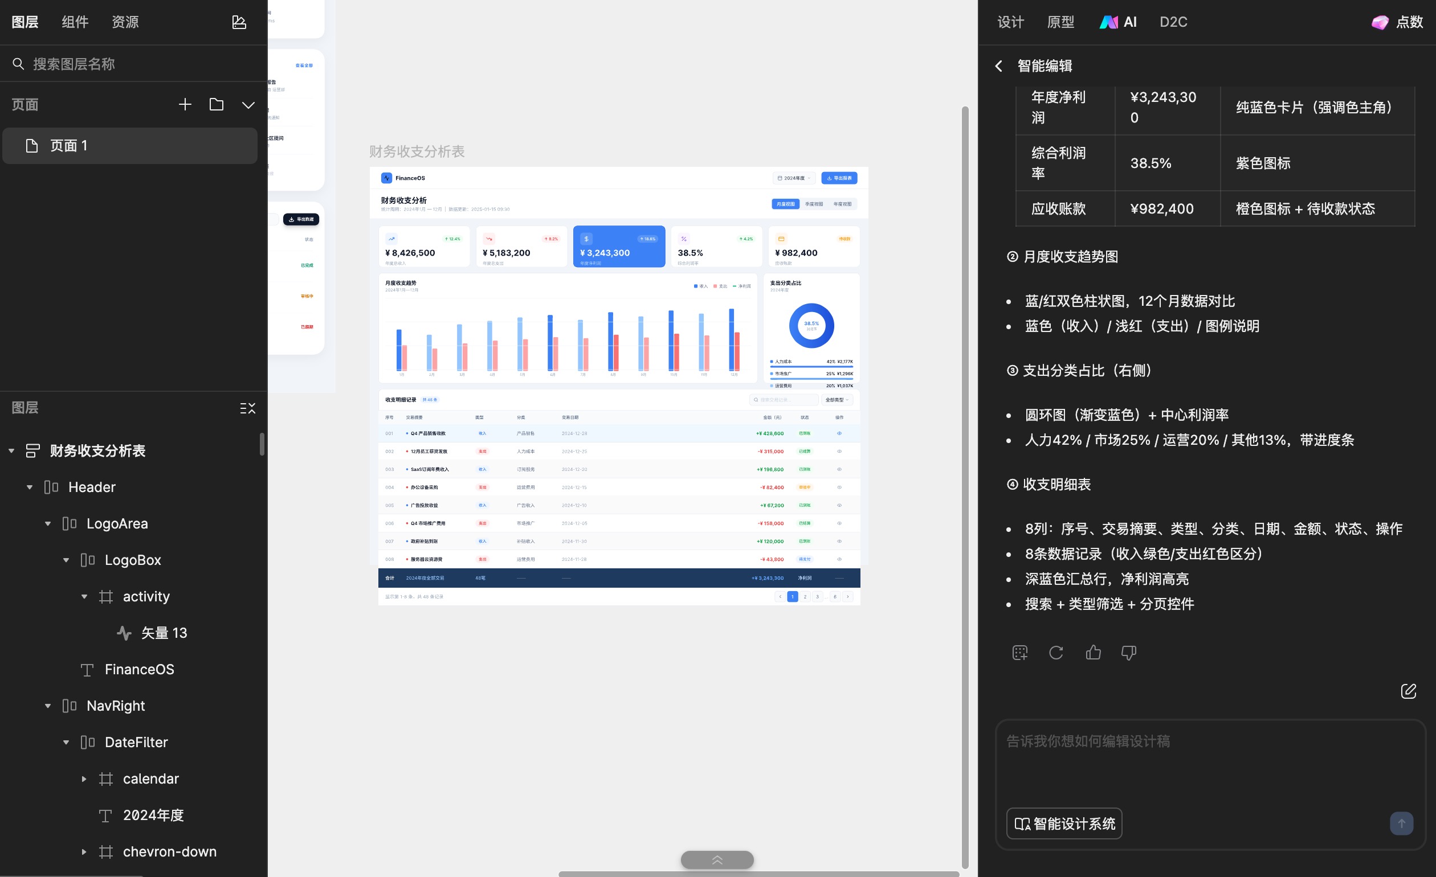Click the back arrow next to 智能编辑
1436x877 pixels.
(x=1000, y=67)
